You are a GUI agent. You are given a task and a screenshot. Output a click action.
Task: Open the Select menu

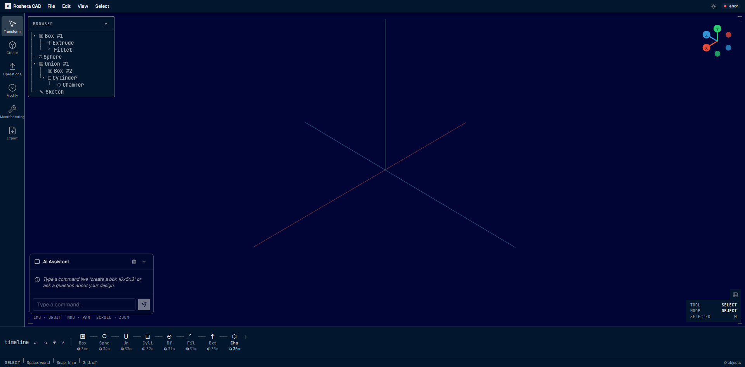pyautogui.click(x=102, y=6)
